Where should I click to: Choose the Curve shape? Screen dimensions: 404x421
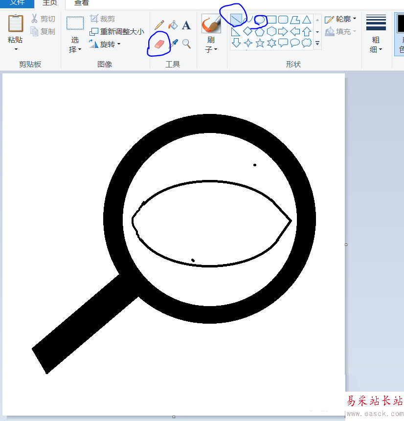point(248,20)
